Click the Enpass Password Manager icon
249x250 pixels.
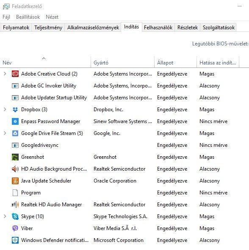pyautogui.click(x=15, y=121)
